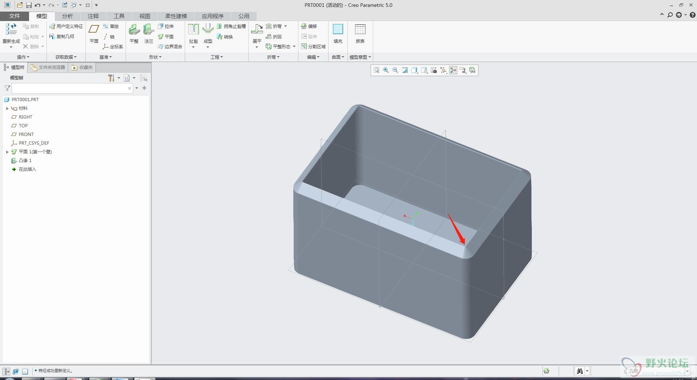
Task: Click the 转换 conversion tool
Action: click(225, 37)
